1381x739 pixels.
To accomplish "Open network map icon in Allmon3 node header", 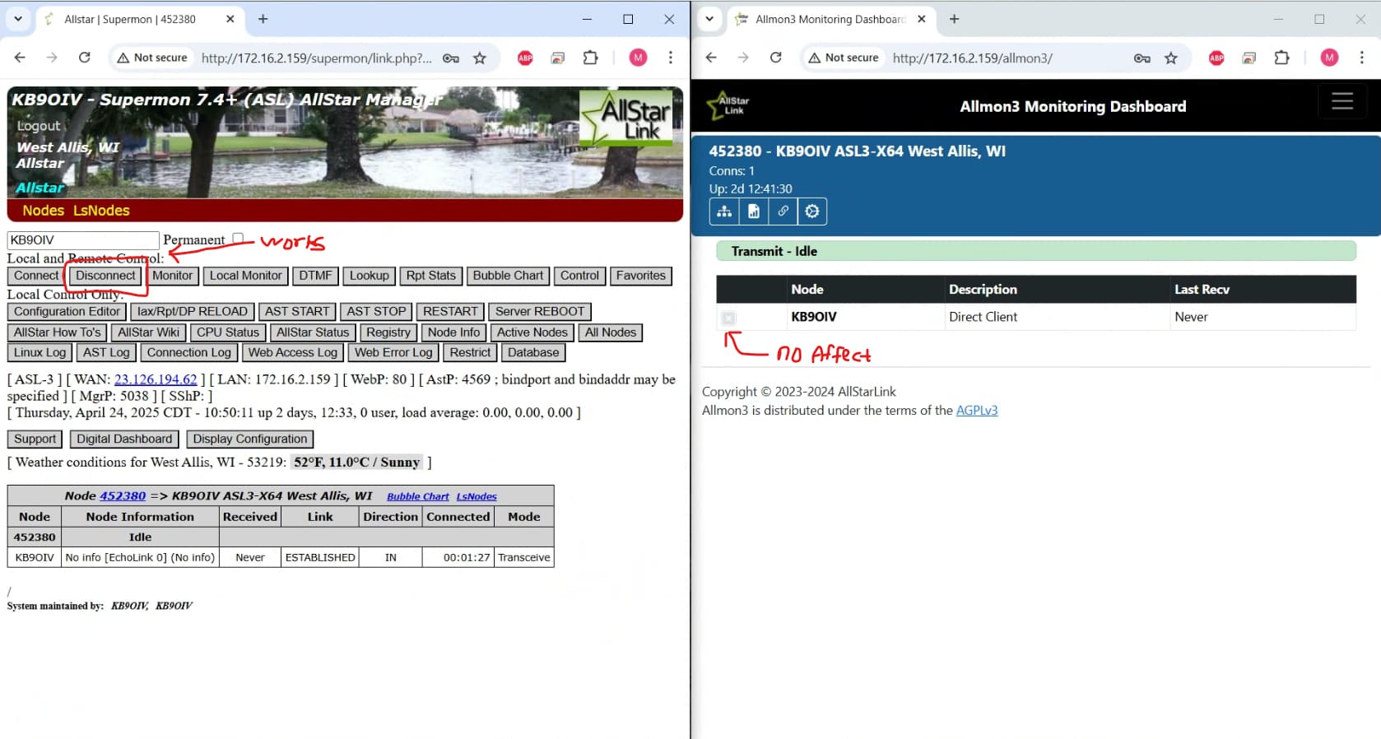I will pyautogui.click(x=724, y=211).
